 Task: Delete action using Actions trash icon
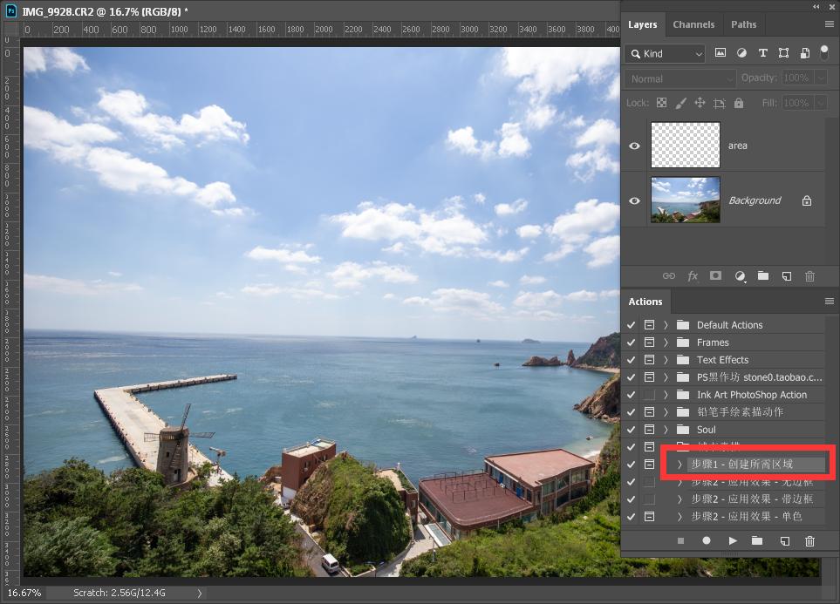809,541
